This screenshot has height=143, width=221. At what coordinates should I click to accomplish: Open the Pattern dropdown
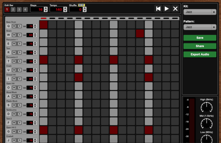tap(200, 27)
